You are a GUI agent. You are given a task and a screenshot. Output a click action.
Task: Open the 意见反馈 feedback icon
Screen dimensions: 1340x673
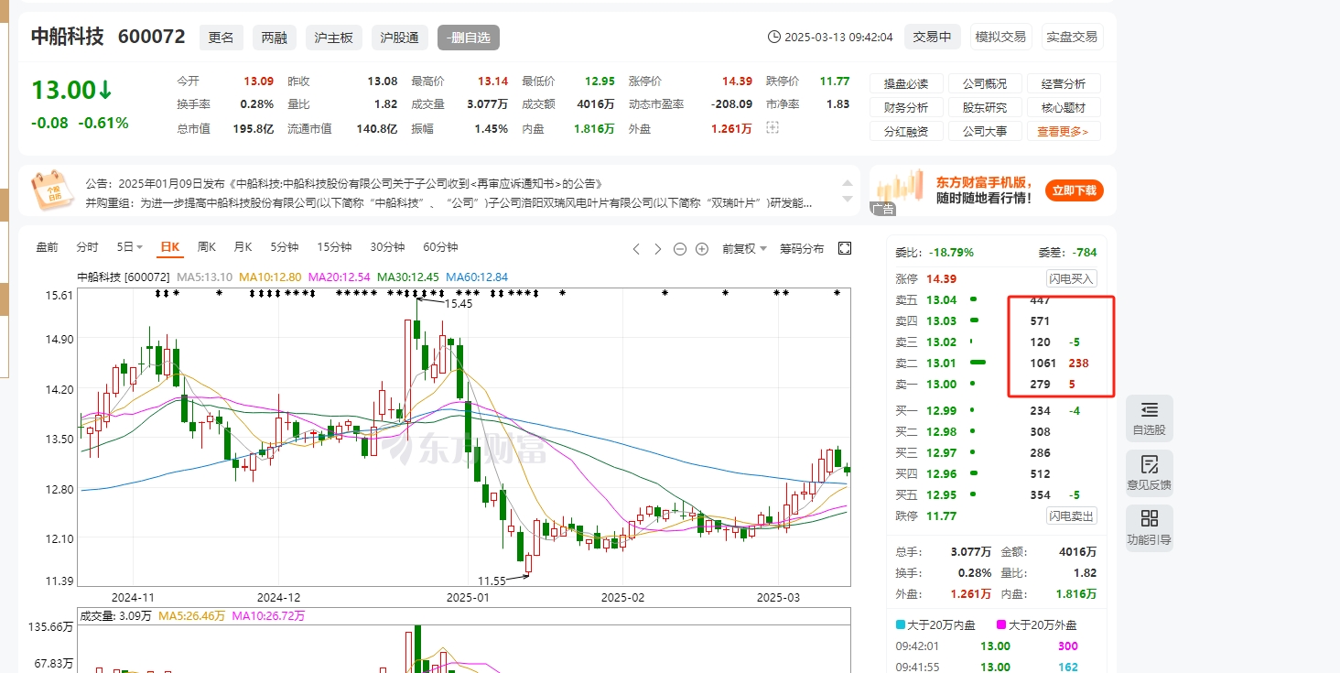point(1150,473)
